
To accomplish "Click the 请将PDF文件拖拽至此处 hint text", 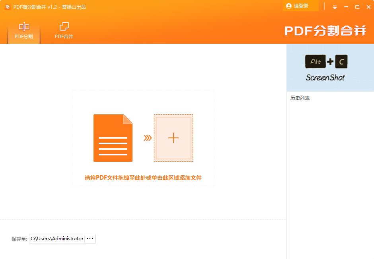I will [143, 178].
